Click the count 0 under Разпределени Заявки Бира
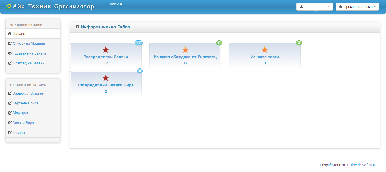Image resolution: width=386 pixels, height=172 pixels. [x=106, y=91]
